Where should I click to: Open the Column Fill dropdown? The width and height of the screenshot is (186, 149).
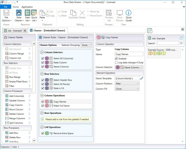click(x=127, y=89)
